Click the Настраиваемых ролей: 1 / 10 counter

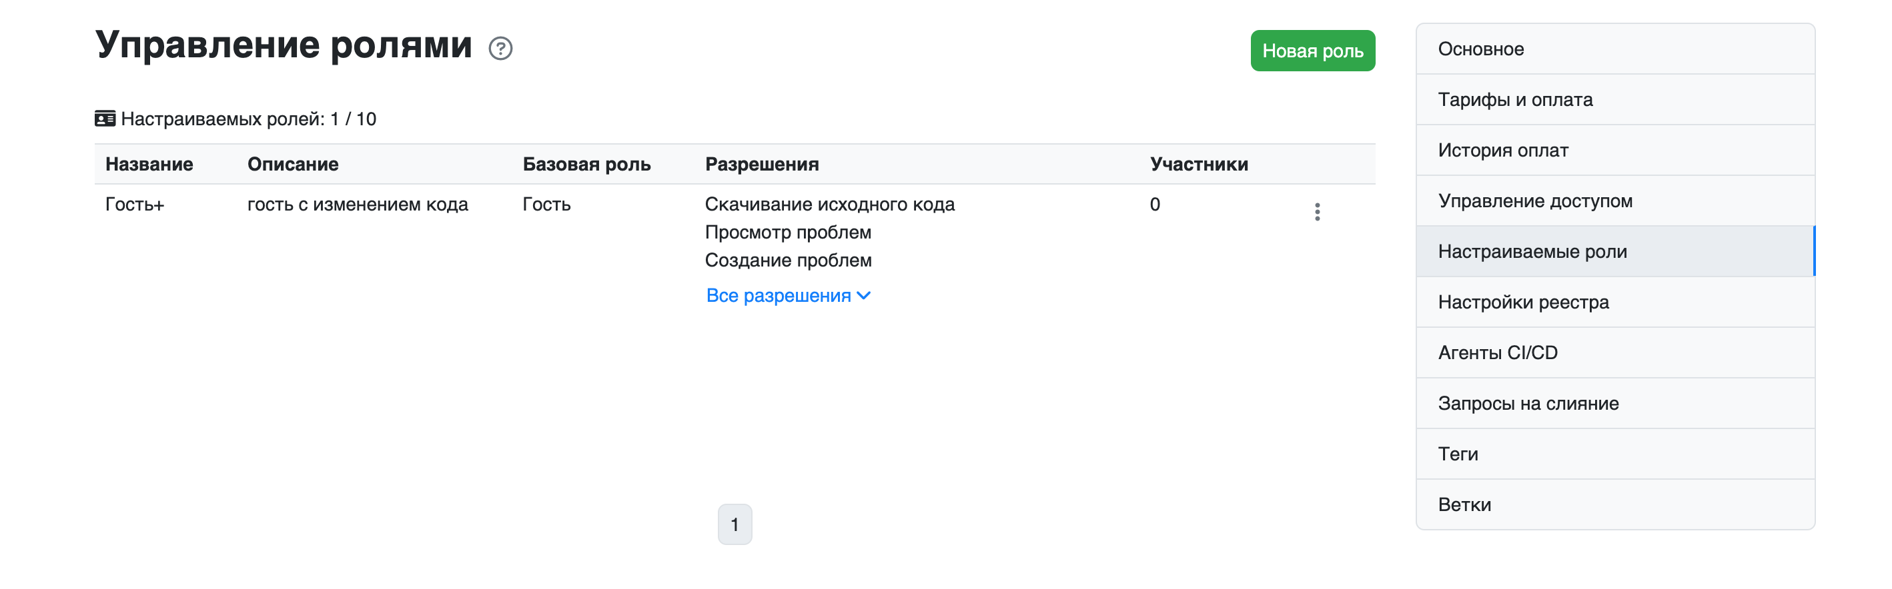248,119
